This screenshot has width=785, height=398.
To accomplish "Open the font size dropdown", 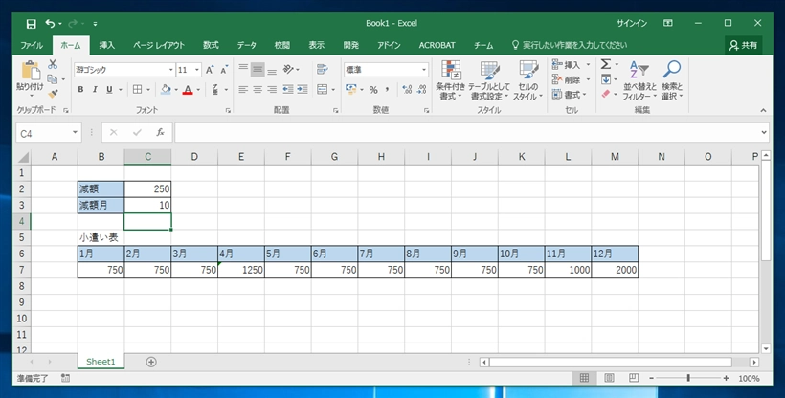I will click(x=197, y=70).
